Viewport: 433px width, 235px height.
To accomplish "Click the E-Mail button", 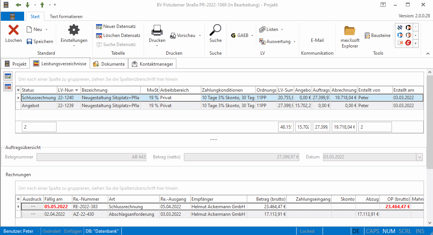I will [317, 40].
